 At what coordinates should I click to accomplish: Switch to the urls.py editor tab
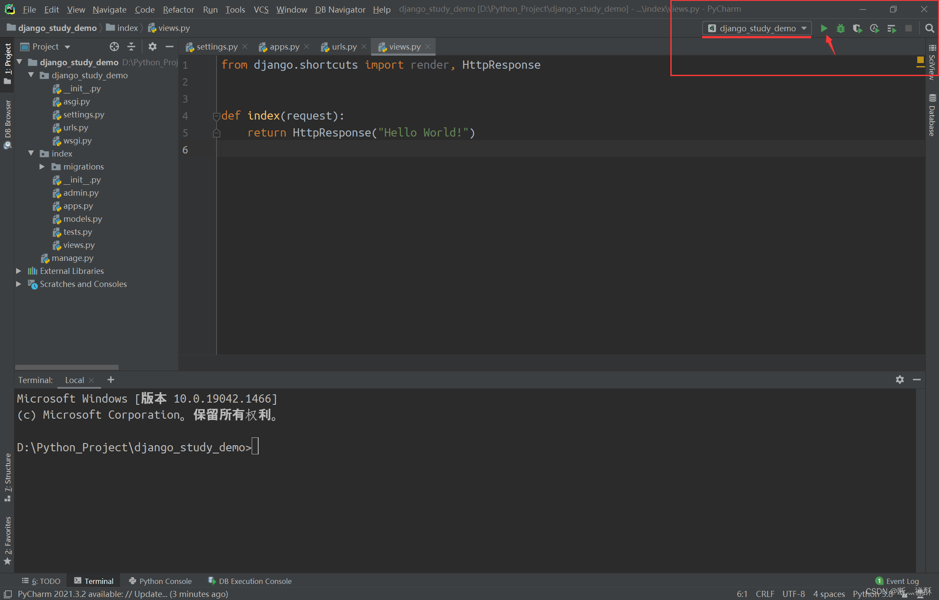pos(344,47)
